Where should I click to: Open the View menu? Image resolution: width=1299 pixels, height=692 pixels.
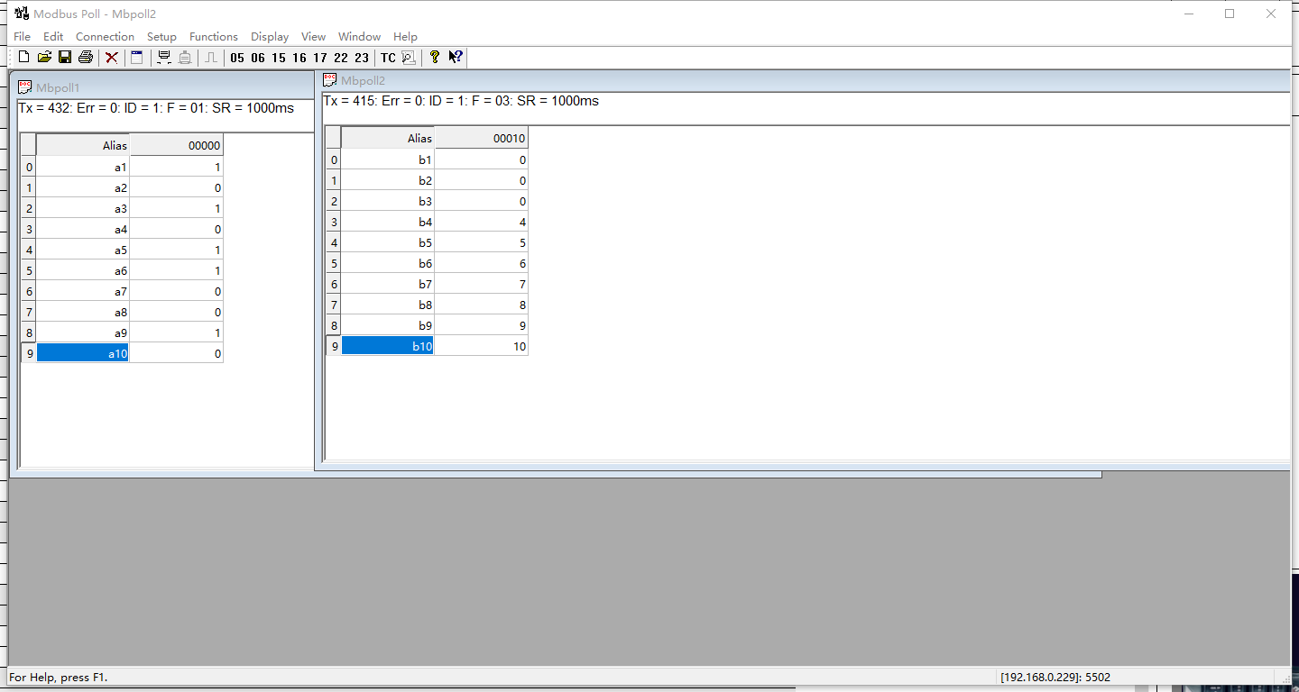pos(313,37)
